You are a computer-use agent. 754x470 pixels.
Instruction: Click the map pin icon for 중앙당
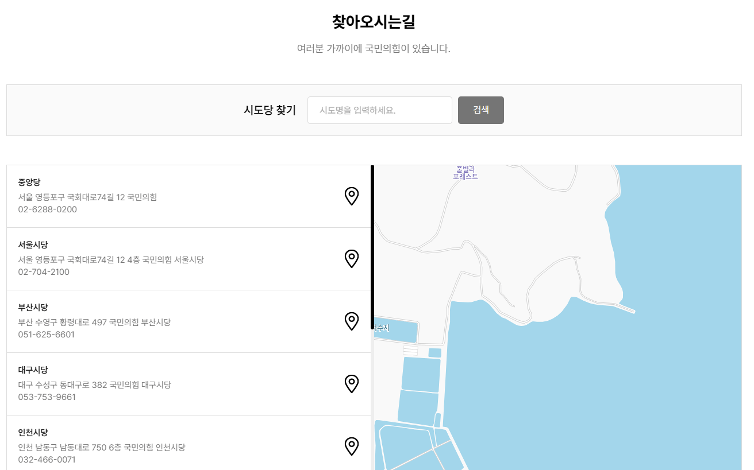click(x=351, y=196)
